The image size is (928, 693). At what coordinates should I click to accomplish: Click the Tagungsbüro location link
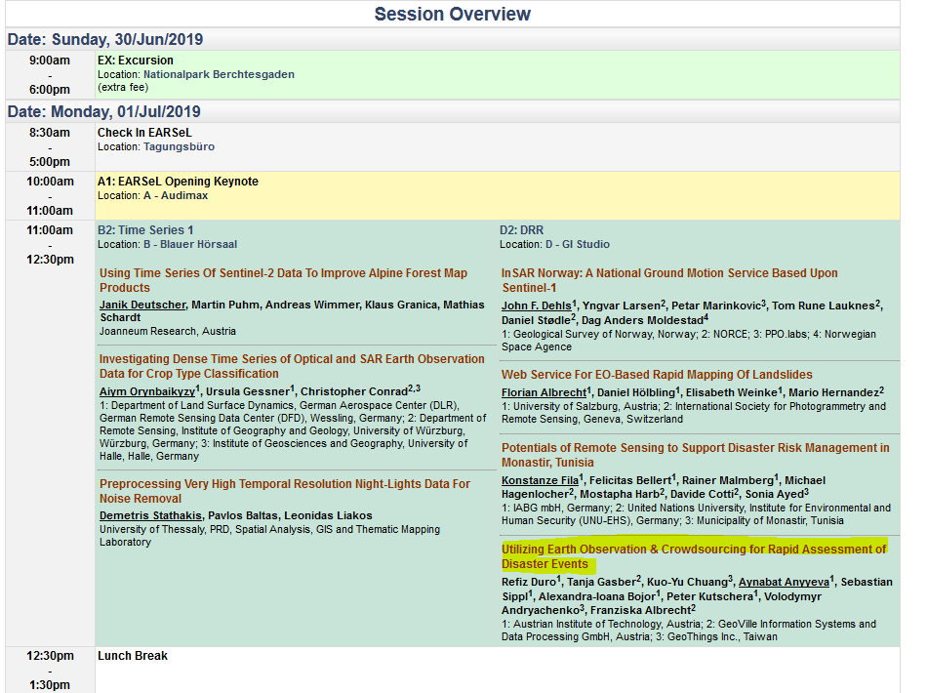tap(179, 146)
